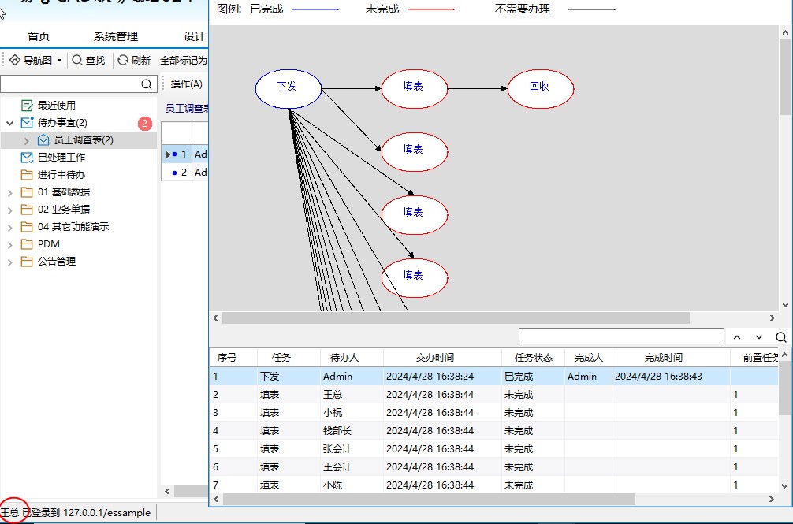Select the 回收 node in the workflow diagram
The image size is (793, 524).
540,87
